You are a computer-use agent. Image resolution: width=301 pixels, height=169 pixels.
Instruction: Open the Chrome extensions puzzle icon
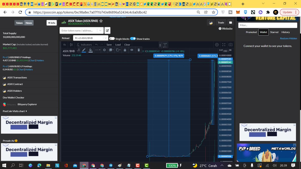pyautogui.click(x=268, y=12)
